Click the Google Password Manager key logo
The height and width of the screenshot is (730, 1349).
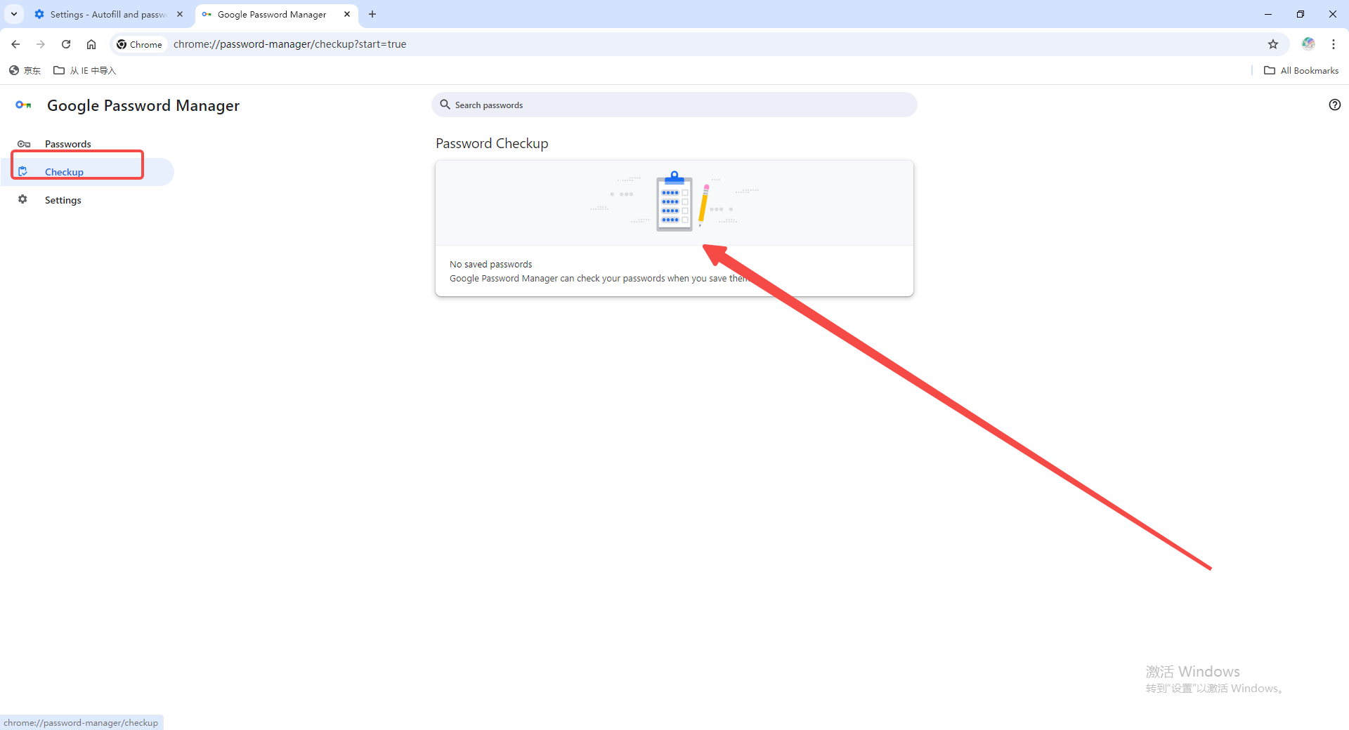tap(23, 105)
